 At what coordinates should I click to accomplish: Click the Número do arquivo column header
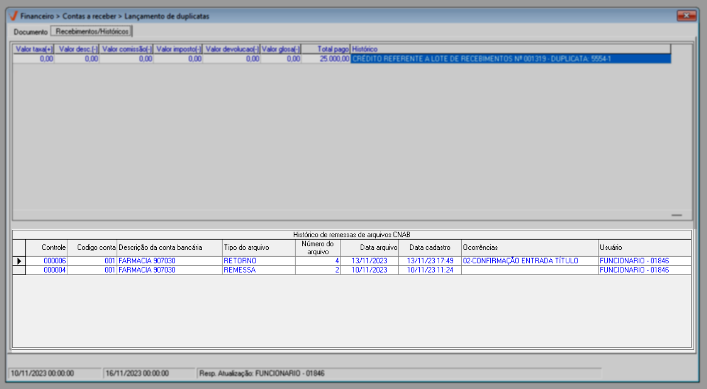(317, 247)
